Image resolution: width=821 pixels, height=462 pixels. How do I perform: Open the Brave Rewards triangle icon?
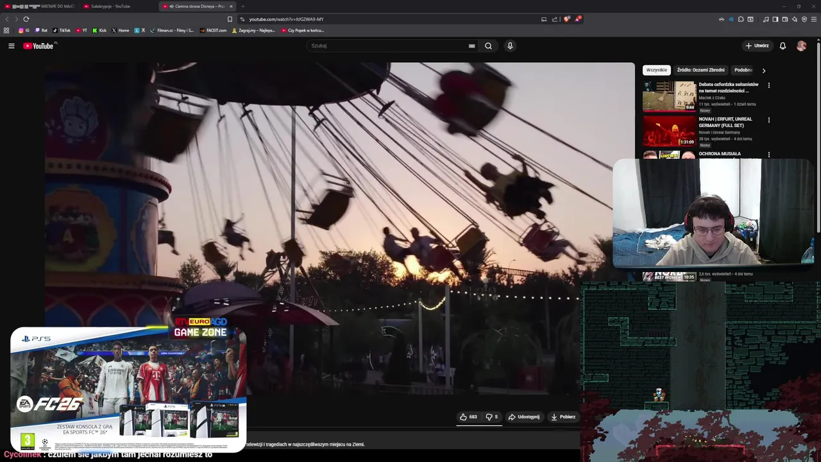(x=578, y=19)
